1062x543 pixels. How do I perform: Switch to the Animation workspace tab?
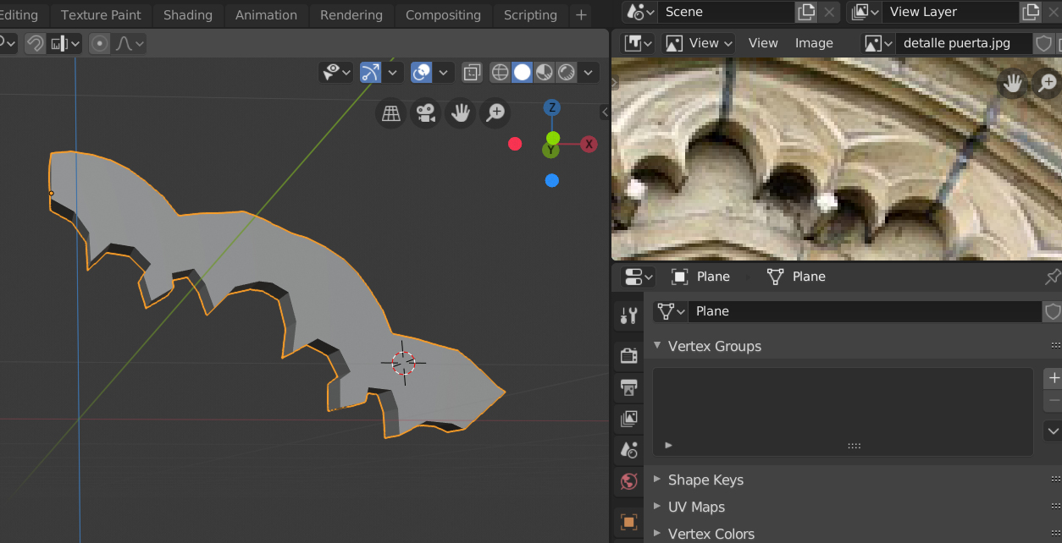(x=266, y=14)
